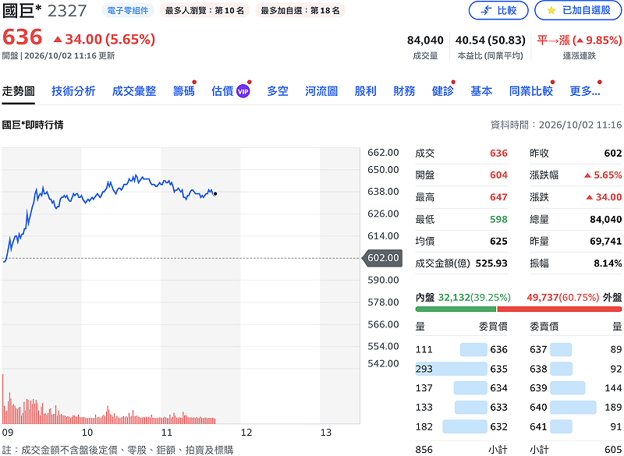The image size is (624, 456).
Task: Open the 河流圖 tab
Action: click(321, 91)
